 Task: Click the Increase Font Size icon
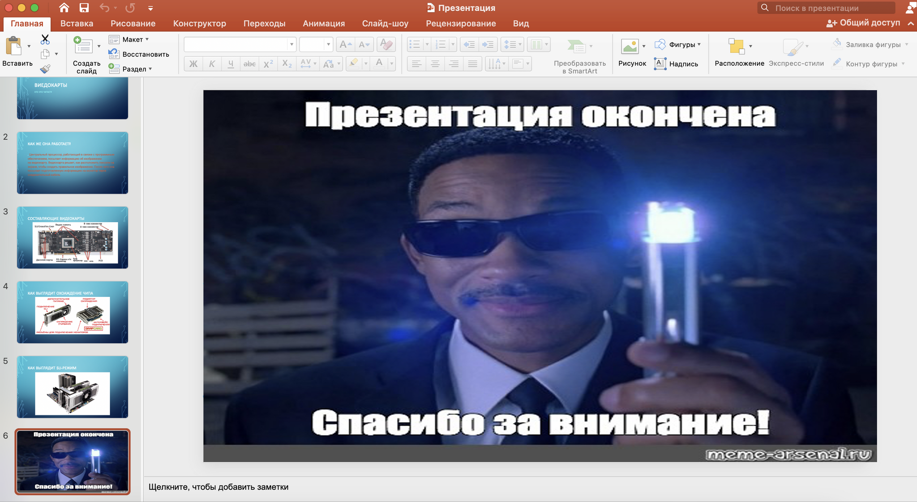345,44
